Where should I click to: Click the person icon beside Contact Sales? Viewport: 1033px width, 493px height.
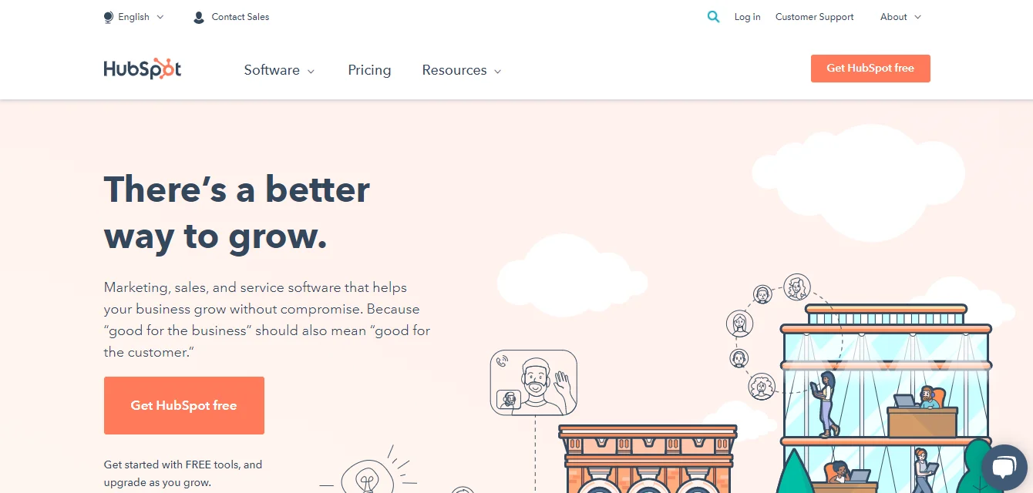tap(199, 17)
